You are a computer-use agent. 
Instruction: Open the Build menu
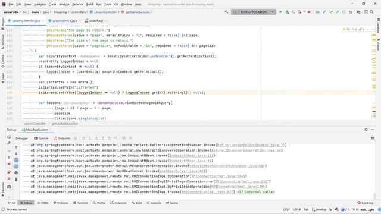(89, 4)
